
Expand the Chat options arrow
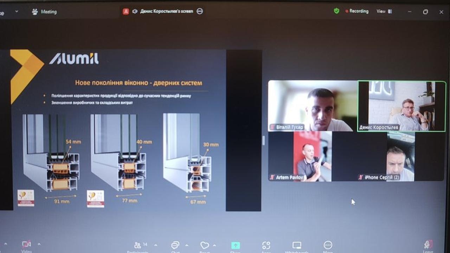click(x=186, y=245)
